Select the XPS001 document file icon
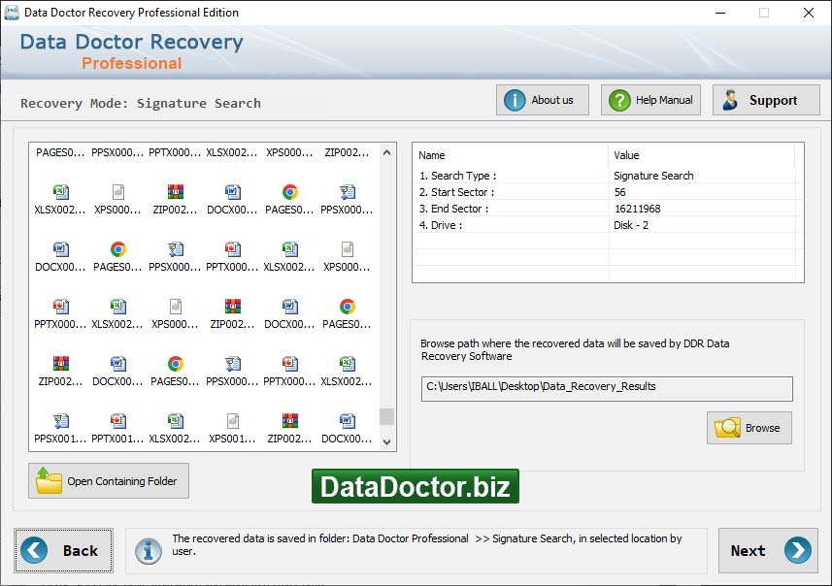The width and height of the screenshot is (832, 586). click(x=232, y=421)
